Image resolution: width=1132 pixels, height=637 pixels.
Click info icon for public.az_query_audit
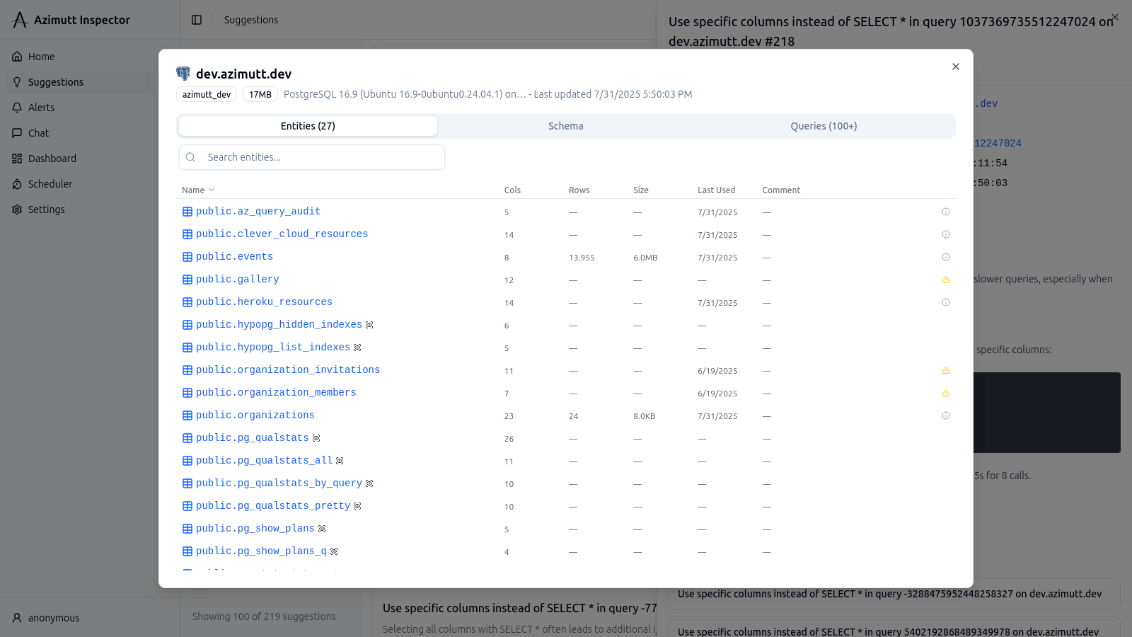click(x=946, y=212)
